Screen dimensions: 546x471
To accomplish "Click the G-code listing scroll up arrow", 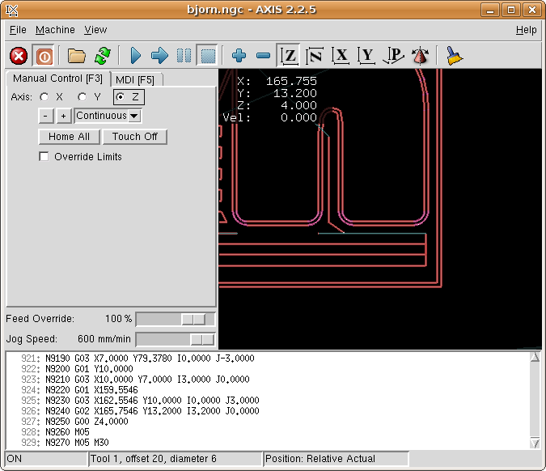I will [x=535, y=357].
